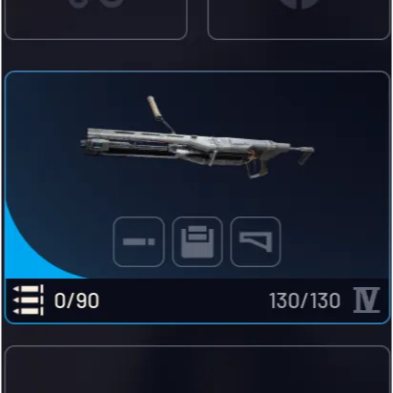This screenshot has width=393, height=393.
Task: Click the cut-off icon in top-right card
Action: 299,4
